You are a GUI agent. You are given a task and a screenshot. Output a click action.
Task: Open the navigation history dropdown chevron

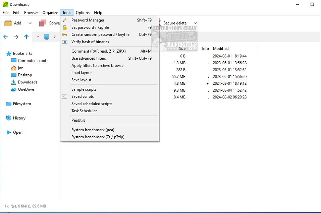pyautogui.click(x=38, y=37)
